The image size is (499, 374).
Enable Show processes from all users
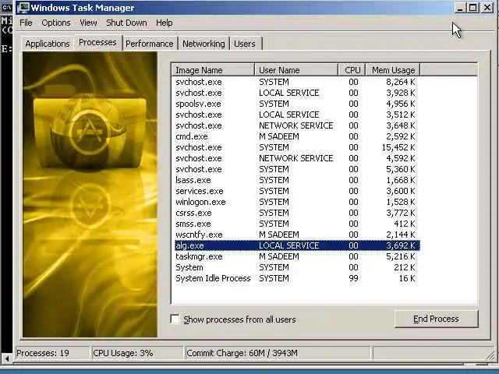click(175, 319)
